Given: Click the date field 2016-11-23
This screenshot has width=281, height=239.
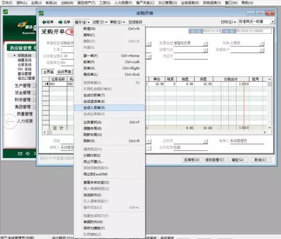Looking at the screenshot, I should (x=212, y=31).
